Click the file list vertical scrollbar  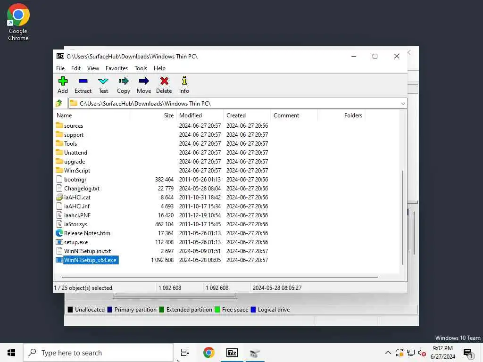(403, 217)
